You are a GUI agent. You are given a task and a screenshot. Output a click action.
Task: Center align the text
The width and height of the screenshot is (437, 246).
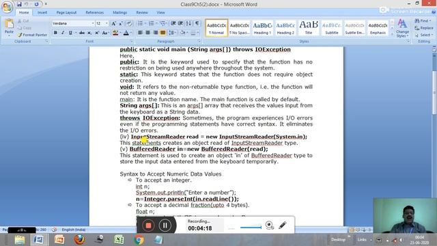147,33
